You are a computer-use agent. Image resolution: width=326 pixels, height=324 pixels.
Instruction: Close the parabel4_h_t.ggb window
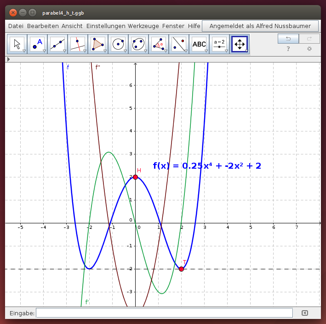(x=13, y=13)
